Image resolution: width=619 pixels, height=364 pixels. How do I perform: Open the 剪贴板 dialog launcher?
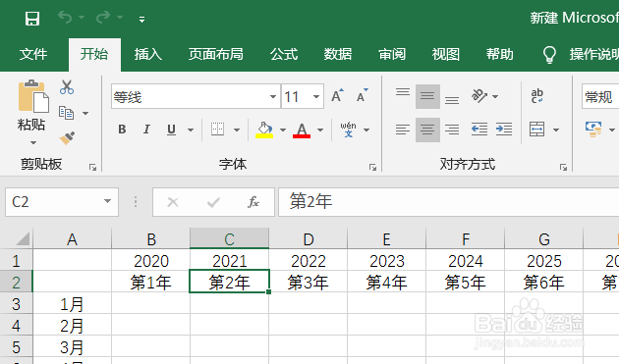[x=92, y=168]
